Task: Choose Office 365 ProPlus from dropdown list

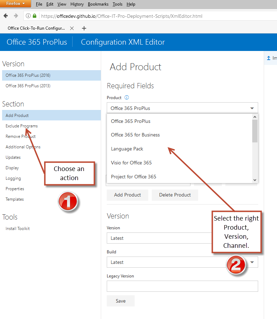Action: (179, 121)
